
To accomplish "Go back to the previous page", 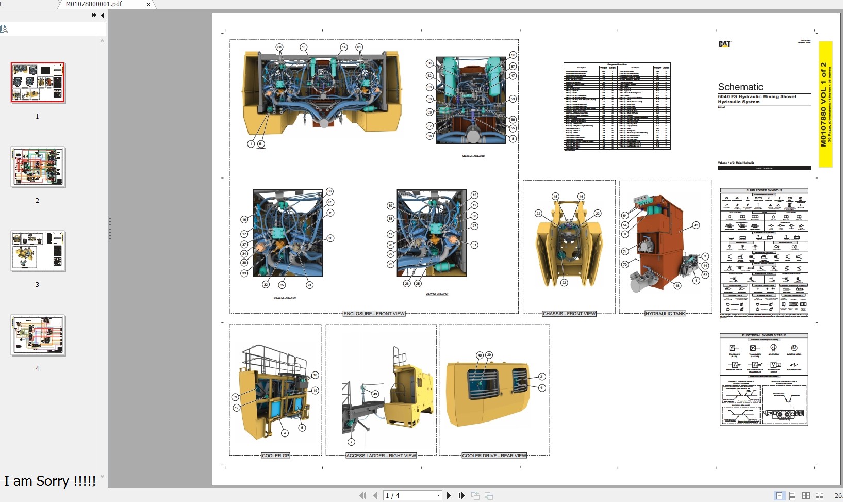I will coord(376,496).
